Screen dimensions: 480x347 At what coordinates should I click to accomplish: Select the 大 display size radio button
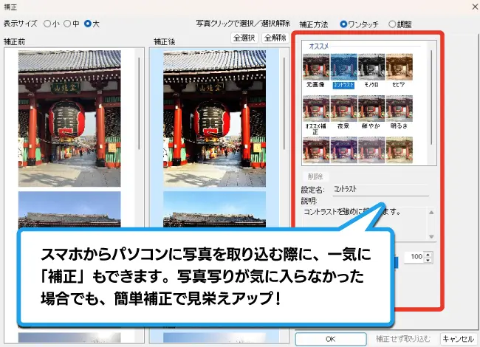coord(88,24)
